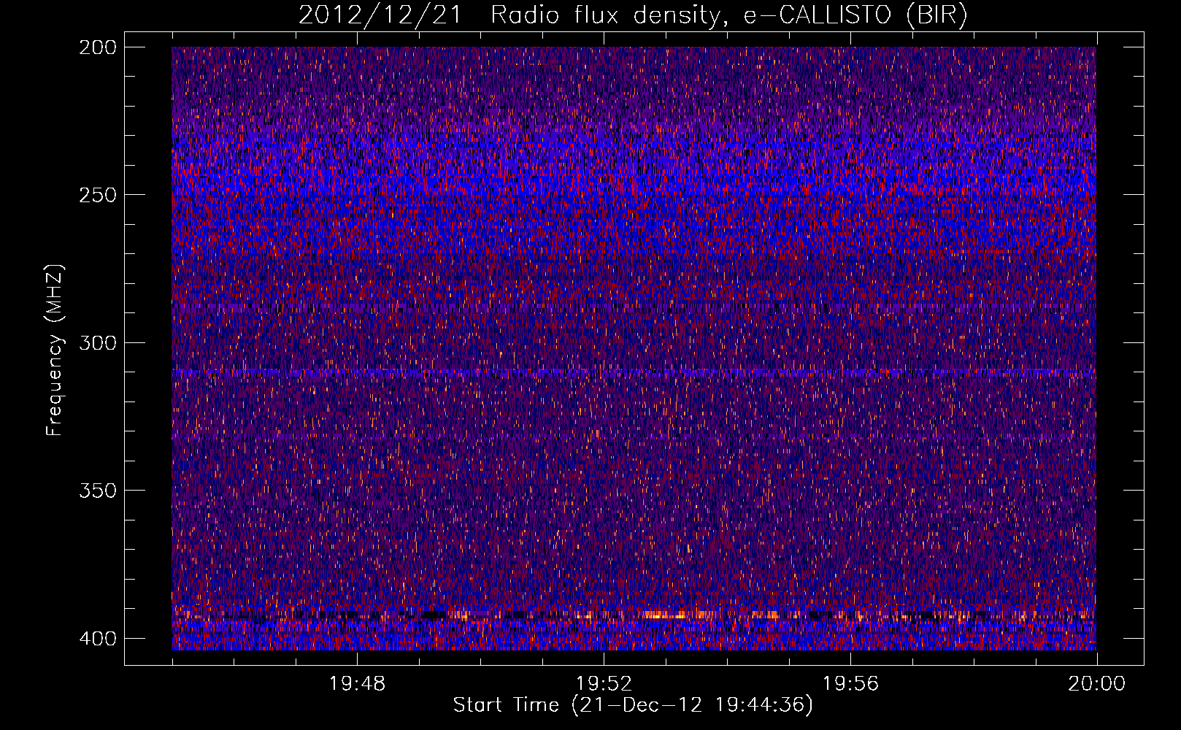Click the 19:52 time tick label
This screenshot has height=730, width=1181.
pyautogui.click(x=604, y=684)
